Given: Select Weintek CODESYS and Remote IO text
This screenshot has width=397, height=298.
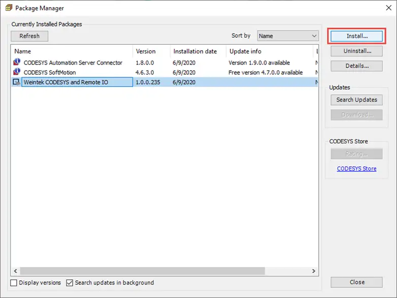Looking at the screenshot, I should tap(66, 82).
